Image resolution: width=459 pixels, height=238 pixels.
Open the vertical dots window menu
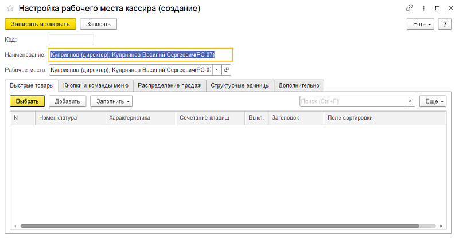(x=423, y=9)
